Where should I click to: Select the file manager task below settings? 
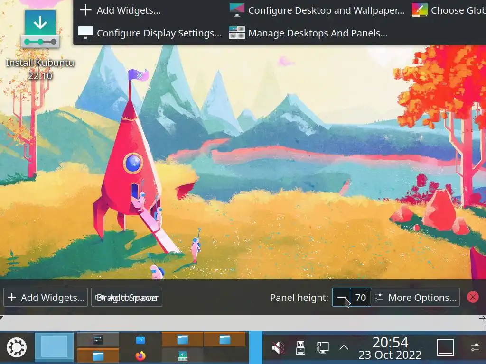point(98,355)
